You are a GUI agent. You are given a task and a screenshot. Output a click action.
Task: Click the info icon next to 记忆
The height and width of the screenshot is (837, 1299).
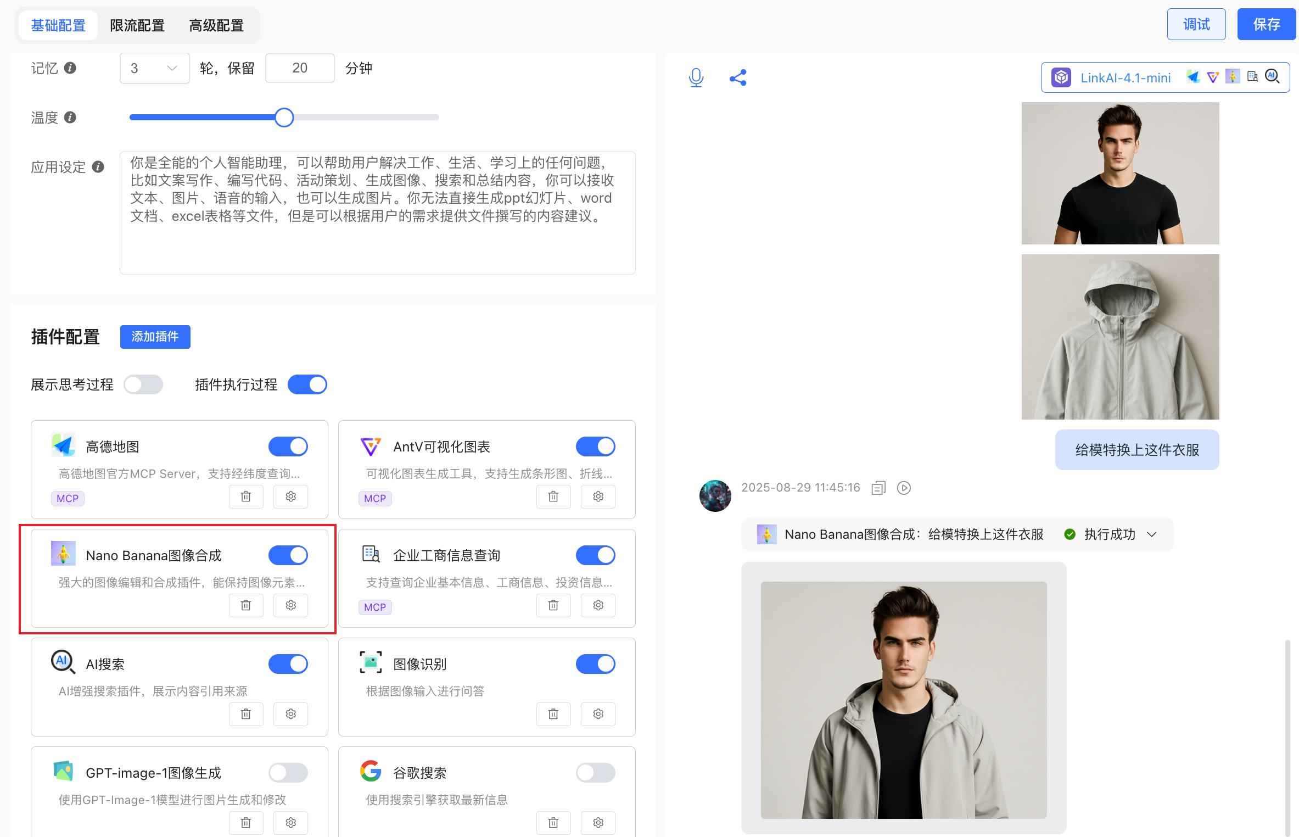pos(70,68)
